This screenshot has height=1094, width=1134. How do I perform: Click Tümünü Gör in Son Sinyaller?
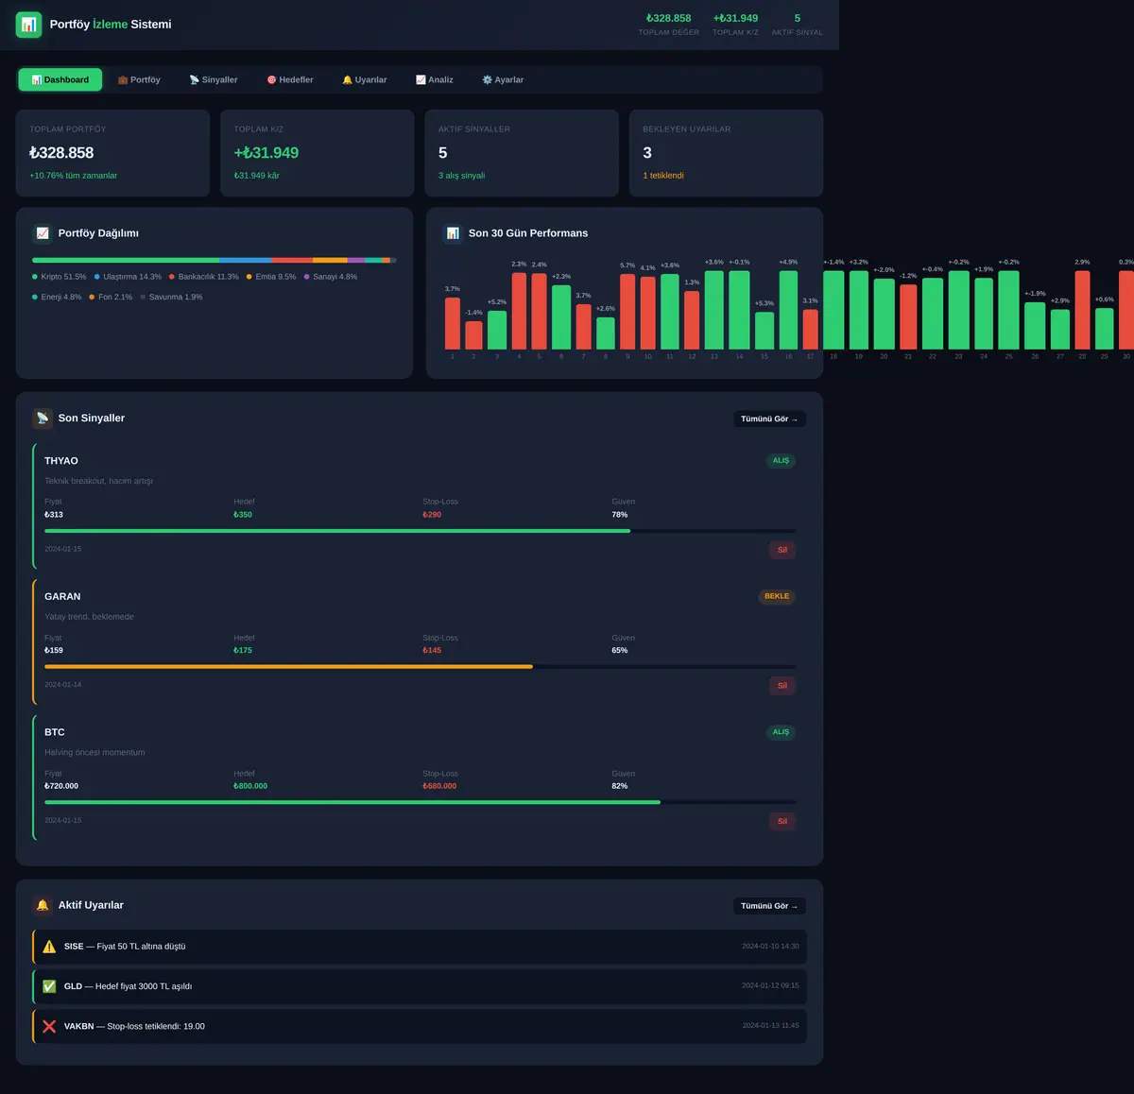click(x=769, y=419)
